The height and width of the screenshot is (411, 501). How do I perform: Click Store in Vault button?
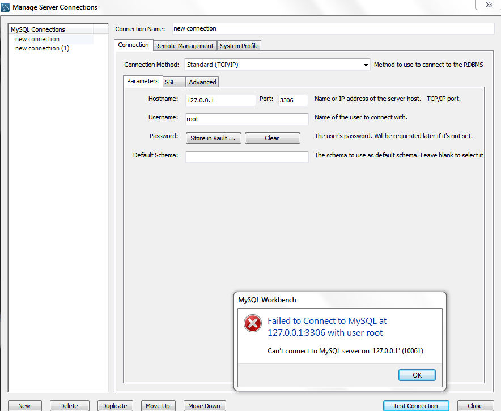point(213,138)
